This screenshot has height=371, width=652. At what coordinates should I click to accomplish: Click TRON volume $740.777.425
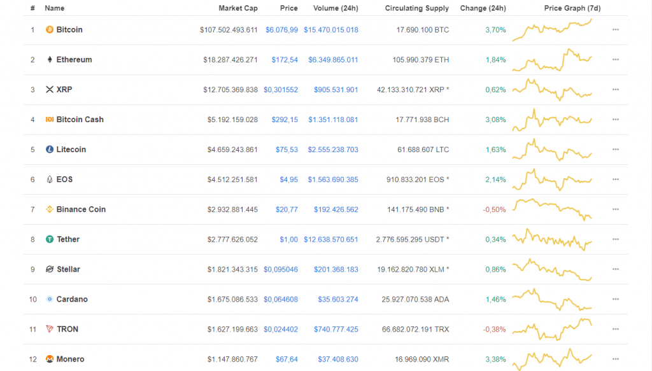coord(336,328)
